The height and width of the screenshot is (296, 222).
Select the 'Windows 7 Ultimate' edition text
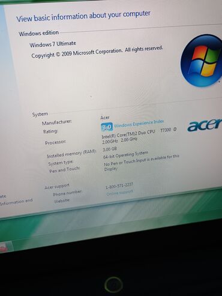(53, 44)
